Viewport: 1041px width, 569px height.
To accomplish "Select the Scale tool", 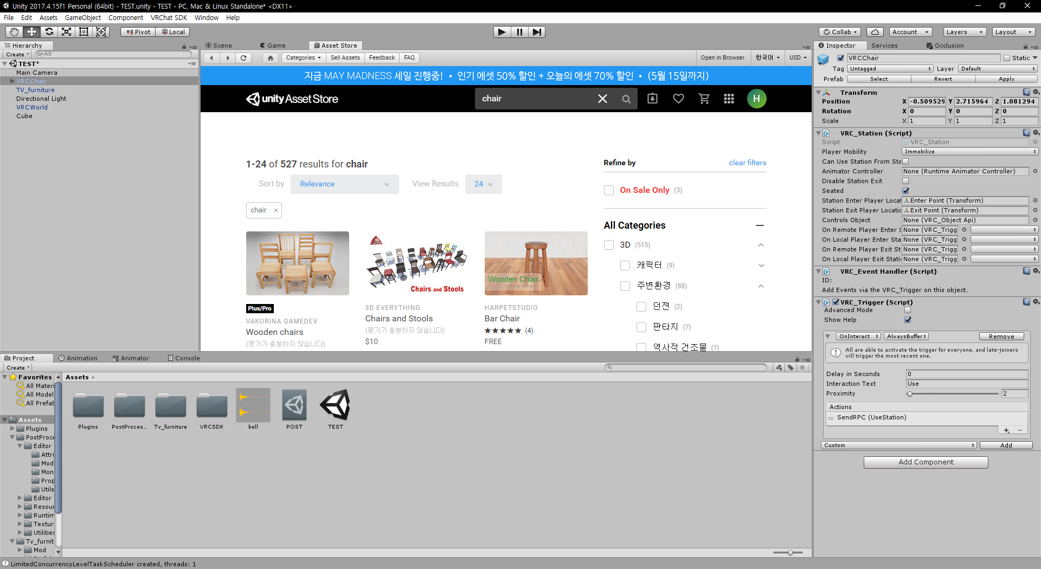I will coord(66,32).
